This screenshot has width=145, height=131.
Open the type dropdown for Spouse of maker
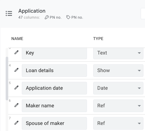tap(118, 123)
